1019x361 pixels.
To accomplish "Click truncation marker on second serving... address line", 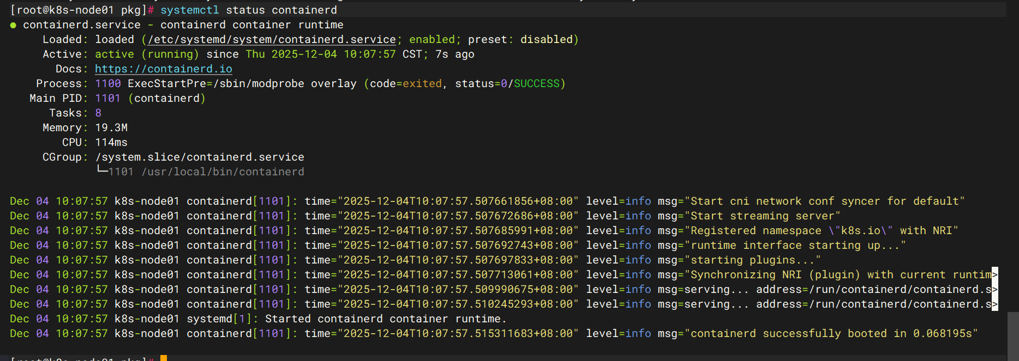I will [x=994, y=304].
